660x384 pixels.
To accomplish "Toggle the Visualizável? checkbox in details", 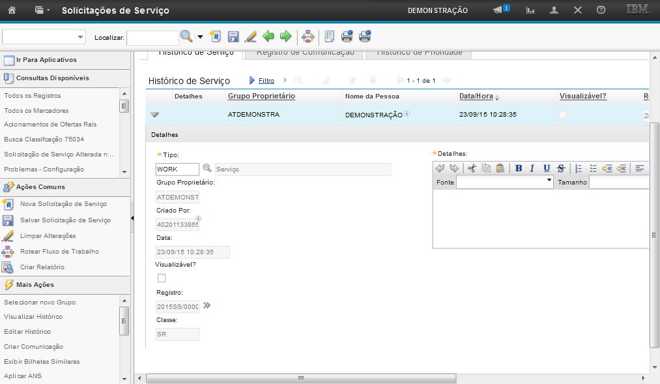I will 162,278.
